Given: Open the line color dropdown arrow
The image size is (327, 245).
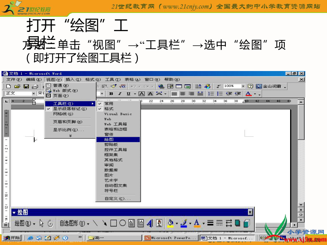Looking at the screenshot, I should pos(190,224).
